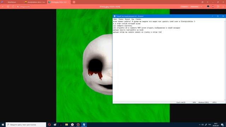This screenshot has width=226, height=127.
Task: Open the taskbar clock and date
Action: (x=216, y=125)
